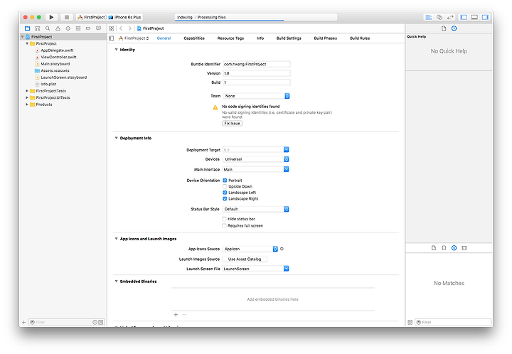Open the Devices dropdown
This screenshot has height=354, width=512.
pyautogui.click(x=256, y=159)
